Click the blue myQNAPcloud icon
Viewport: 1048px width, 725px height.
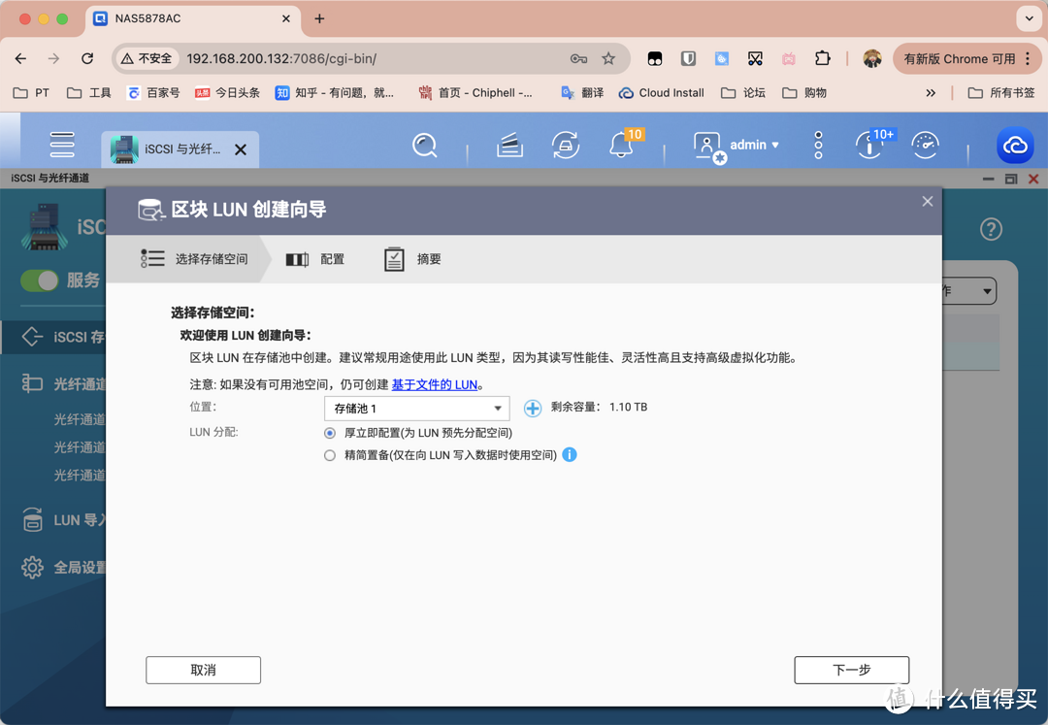1015,146
